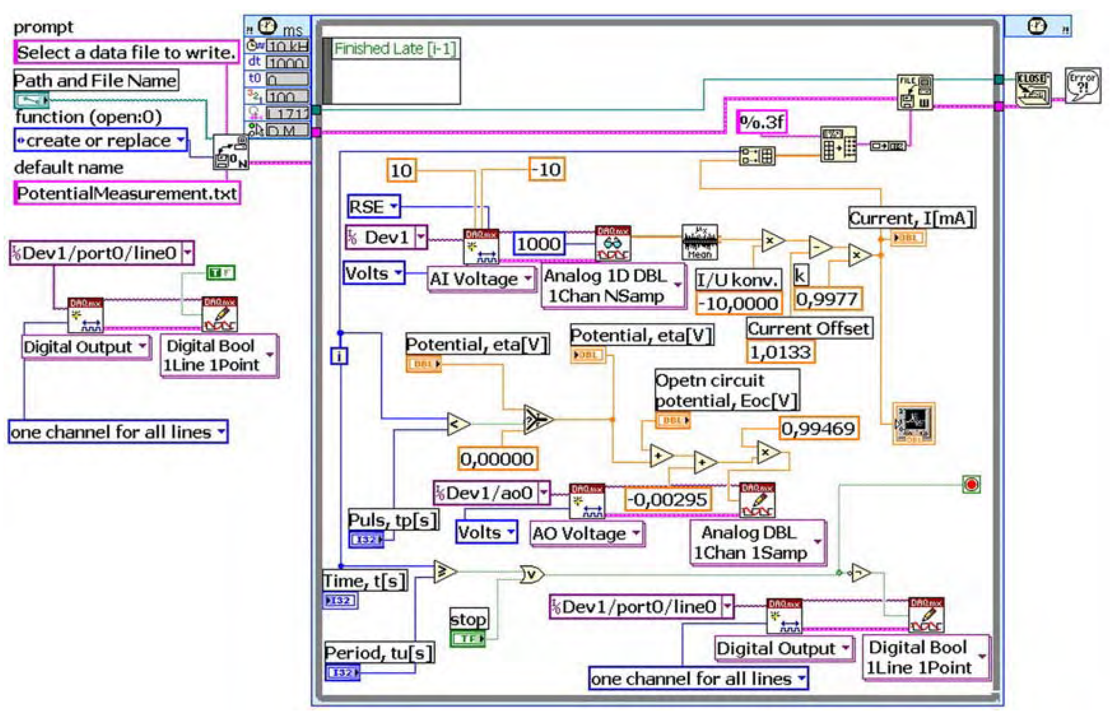
Task: Click the waveform graph icon below Current I[mA]
Action: [x=913, y=423]
